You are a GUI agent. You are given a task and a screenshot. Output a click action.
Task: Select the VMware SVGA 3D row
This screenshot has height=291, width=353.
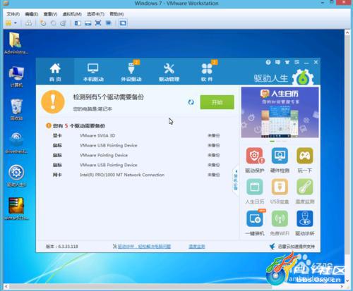(x=136, y=135)
